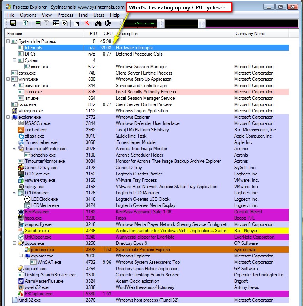303x306 pixels.
Task: Open the File menu
Action: pyautogui.click(x=11, y=15)
